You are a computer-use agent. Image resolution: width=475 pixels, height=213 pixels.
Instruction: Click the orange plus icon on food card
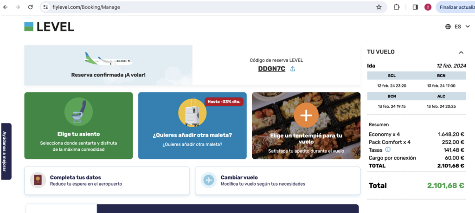[306, 116]
